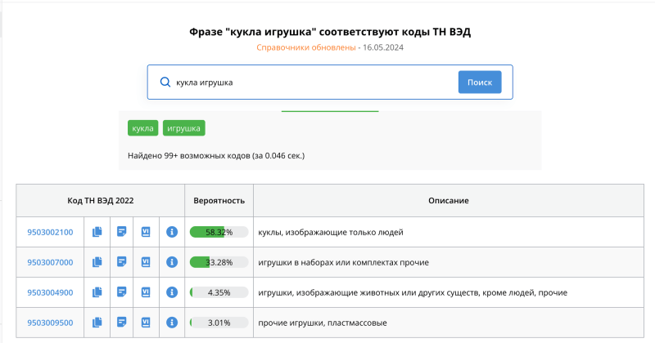Show info for code 9503009500

[x=172, y=322]
